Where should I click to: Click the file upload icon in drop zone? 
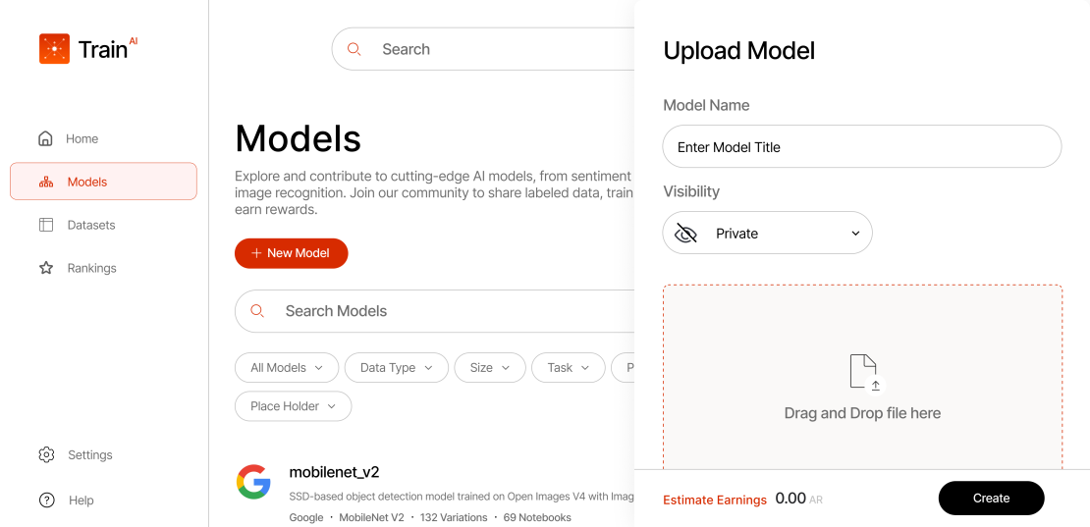click(864, 373)
